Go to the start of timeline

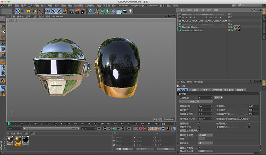[99, 129]
